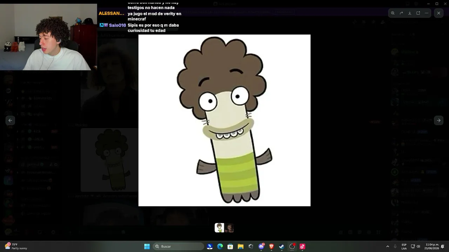Click the microphone icon in the system tray
This screenshot has height=252, width=449.
pos(395,246)
